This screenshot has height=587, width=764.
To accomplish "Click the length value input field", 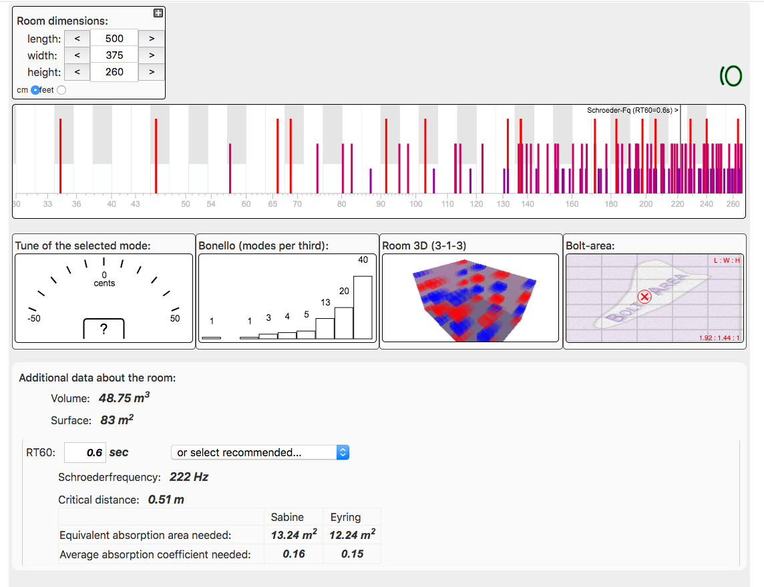I will [x=114, y=39].
